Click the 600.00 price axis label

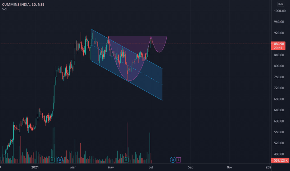coord(279,121)
